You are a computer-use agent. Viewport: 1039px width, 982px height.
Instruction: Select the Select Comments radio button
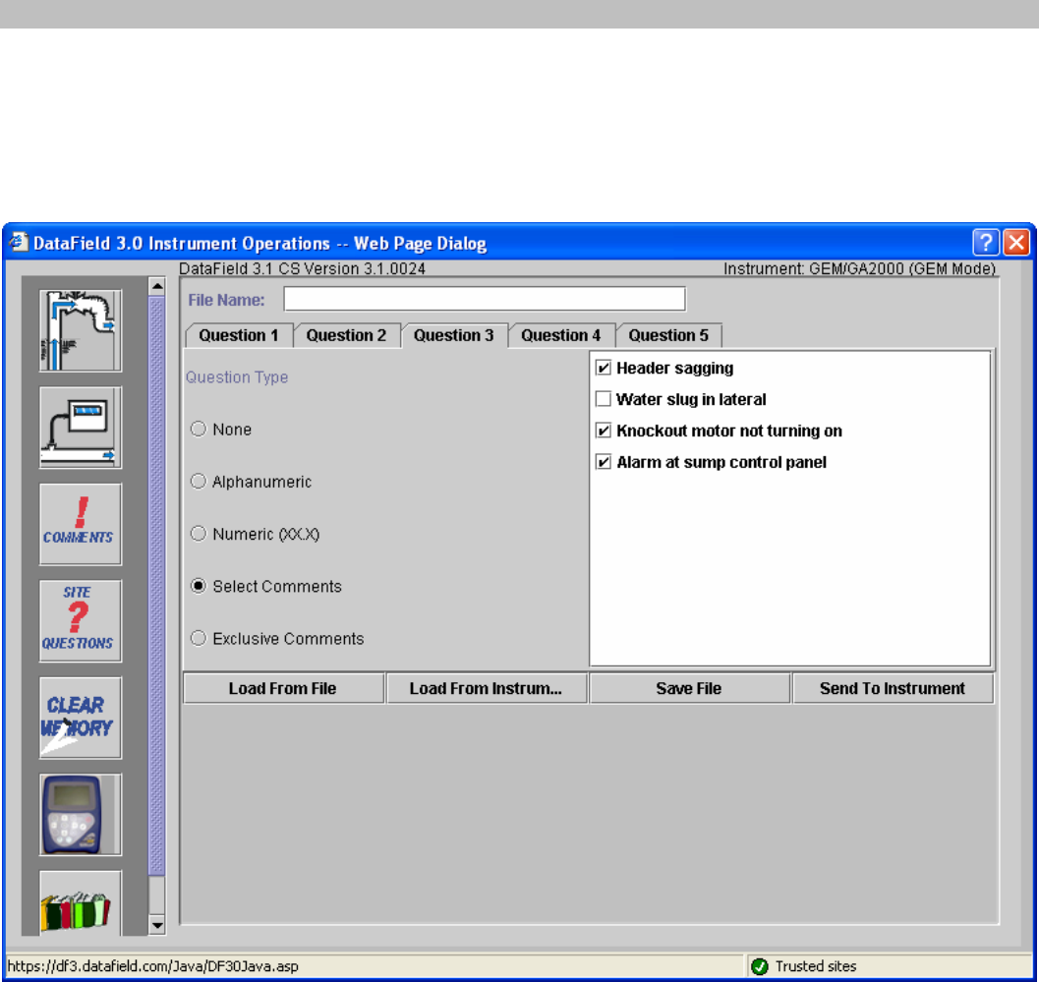(x=199, y=587)
